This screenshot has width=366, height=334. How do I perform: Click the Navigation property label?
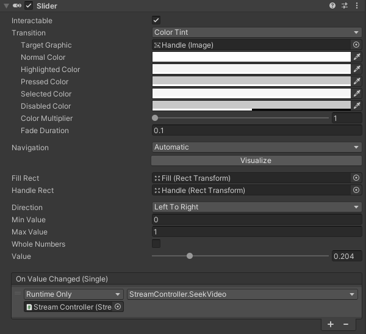point(30,148)
